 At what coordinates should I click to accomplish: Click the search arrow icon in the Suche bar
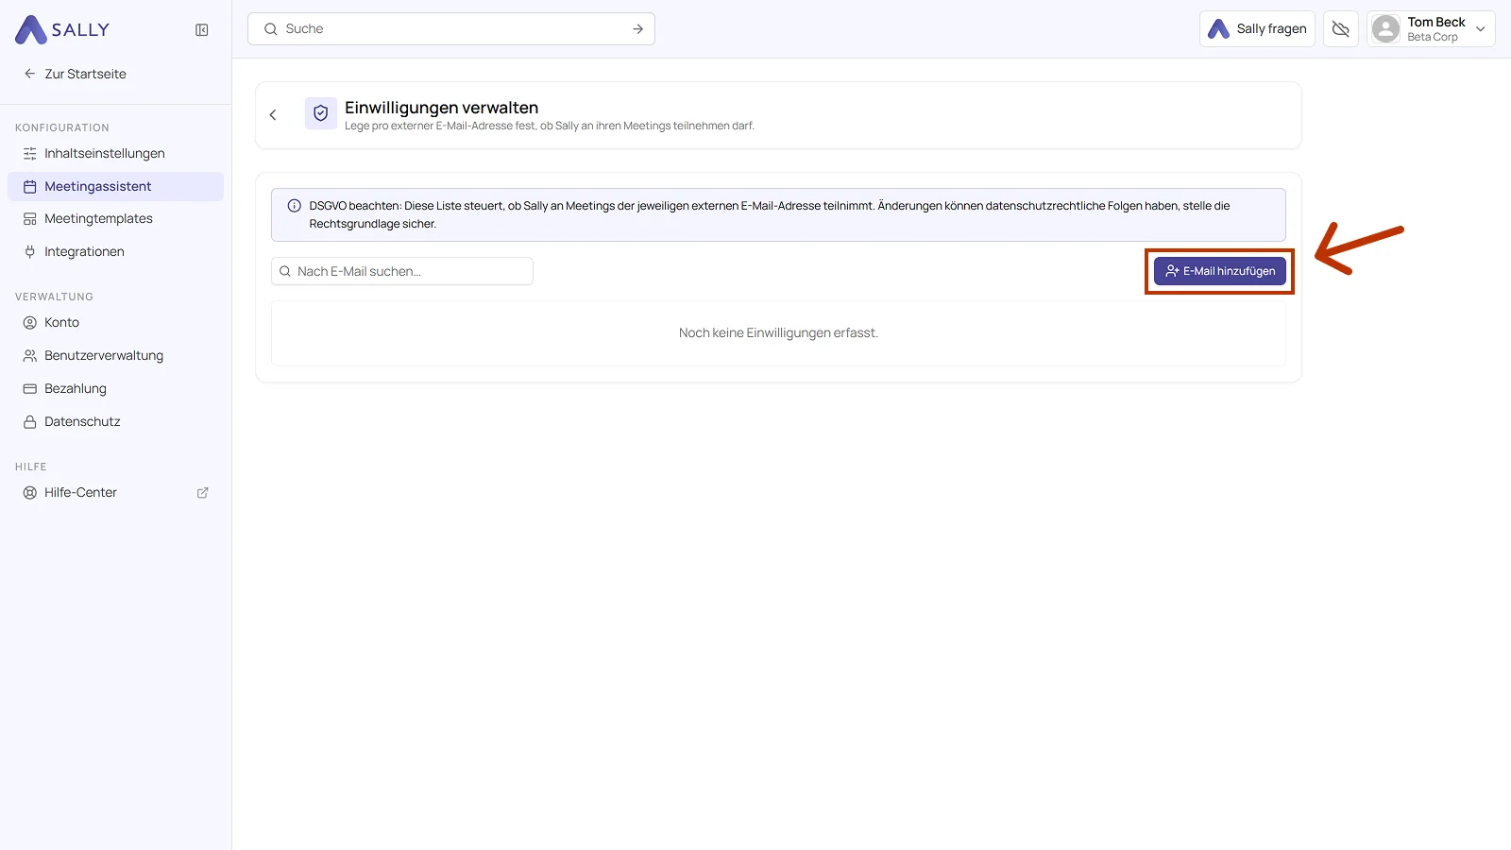coord(638,29)
